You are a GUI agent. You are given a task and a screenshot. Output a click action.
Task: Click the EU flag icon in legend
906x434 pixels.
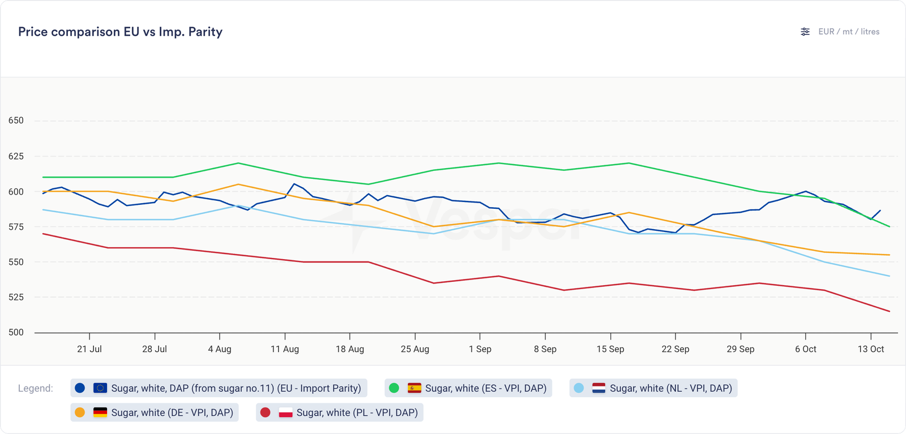pyautogui.click(x=100, y=388)
